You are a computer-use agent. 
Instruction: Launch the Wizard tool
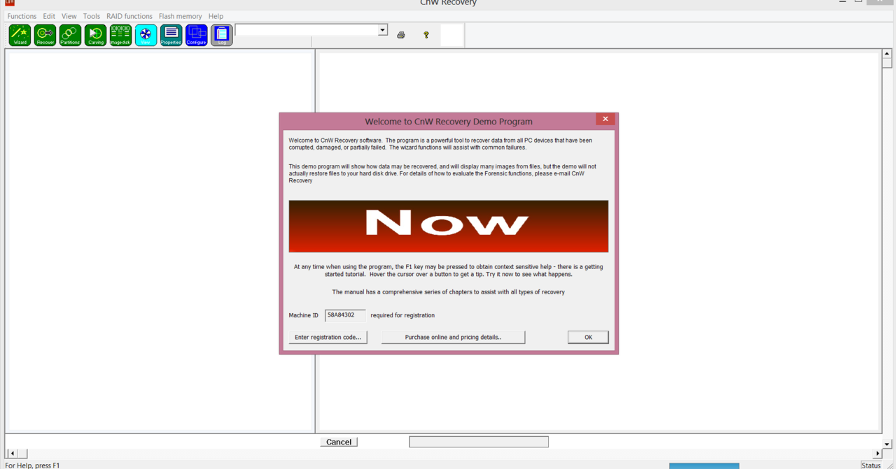point(20,35)
